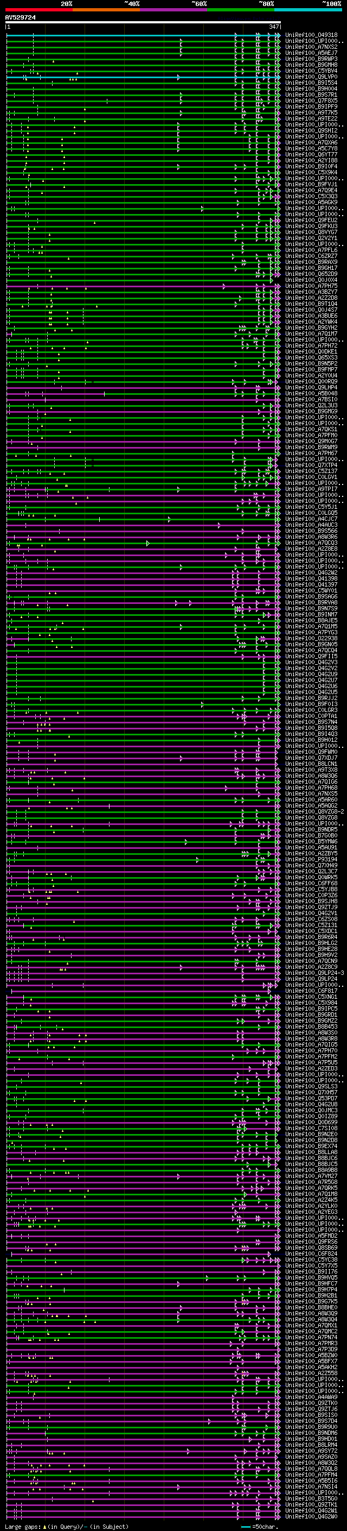Select the UniRef100_B9S7R1 label

coord(311,94)
